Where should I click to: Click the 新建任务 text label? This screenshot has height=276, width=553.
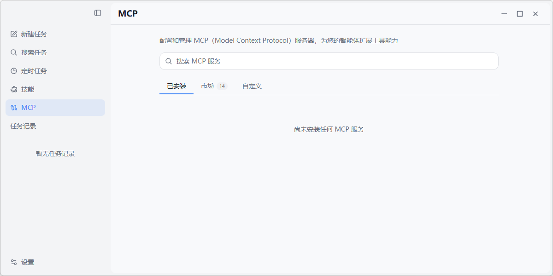coord(34,34)
